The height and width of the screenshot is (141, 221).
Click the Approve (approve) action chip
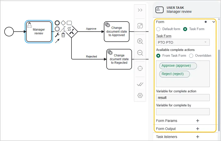[178, 66]
